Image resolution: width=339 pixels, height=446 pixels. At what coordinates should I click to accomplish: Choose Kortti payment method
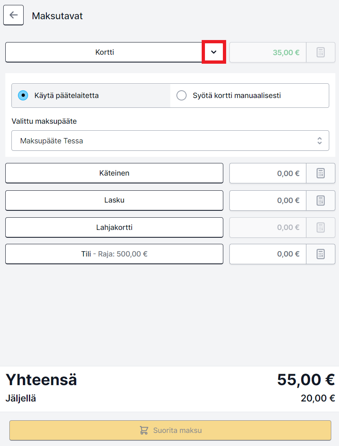[104, 52]
